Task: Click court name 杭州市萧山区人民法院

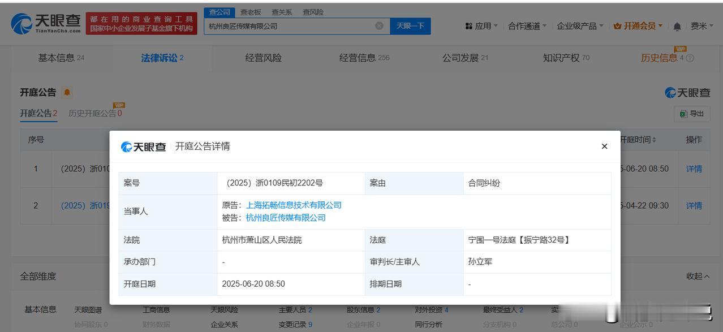Action: (x=262, y=240)
